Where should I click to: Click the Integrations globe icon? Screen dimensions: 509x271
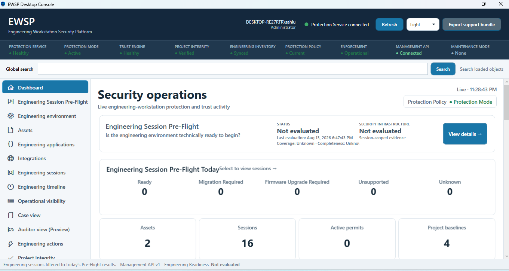pyautogui.click(x=11, y=158)
